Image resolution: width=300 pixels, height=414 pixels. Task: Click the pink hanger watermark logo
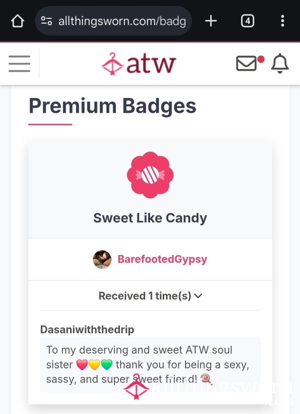[x=136, y=386]
